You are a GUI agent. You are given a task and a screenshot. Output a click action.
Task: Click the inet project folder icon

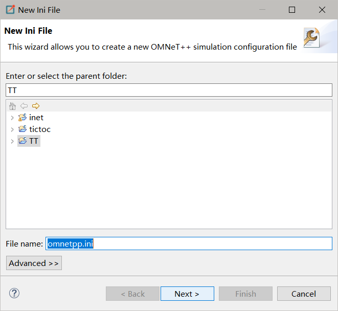[22, 118]
